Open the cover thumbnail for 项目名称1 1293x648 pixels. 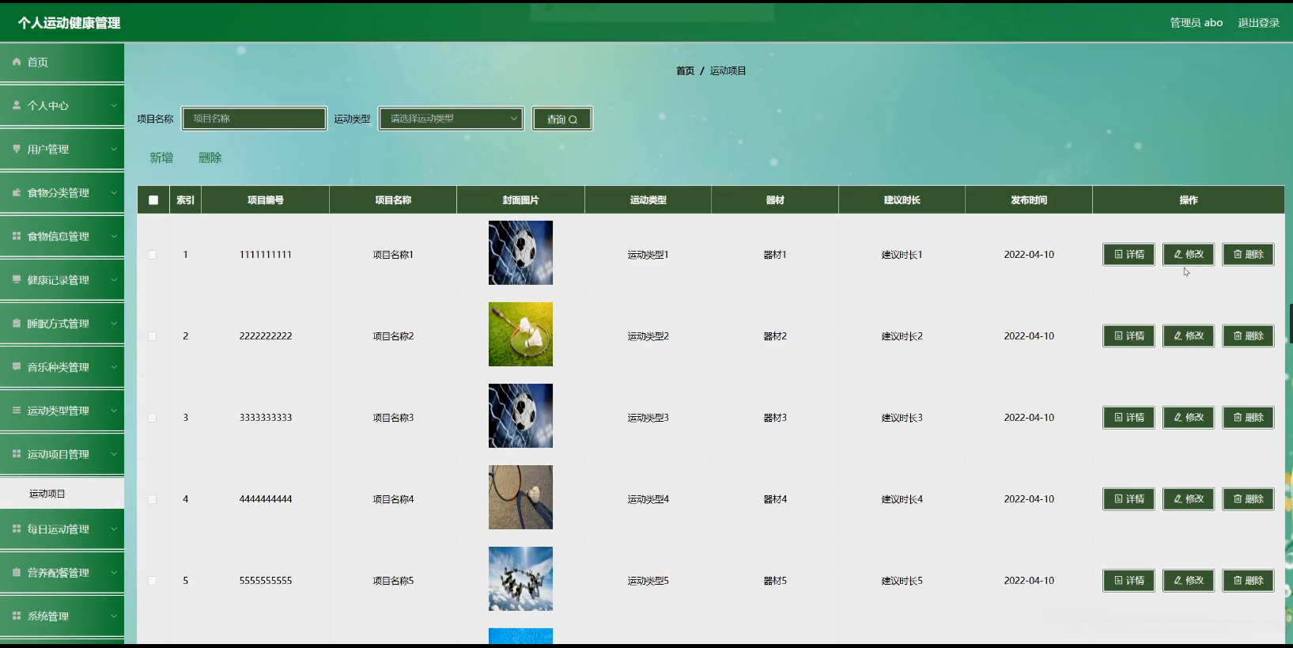[520, 252]
